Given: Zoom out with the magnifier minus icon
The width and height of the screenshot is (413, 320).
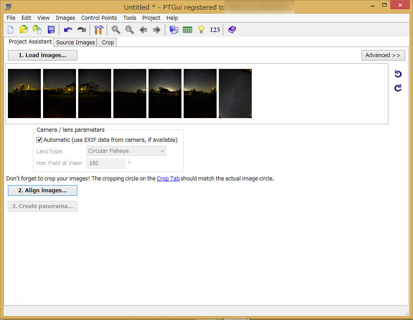Looking at the screenshot, I should tap(130, 30).
